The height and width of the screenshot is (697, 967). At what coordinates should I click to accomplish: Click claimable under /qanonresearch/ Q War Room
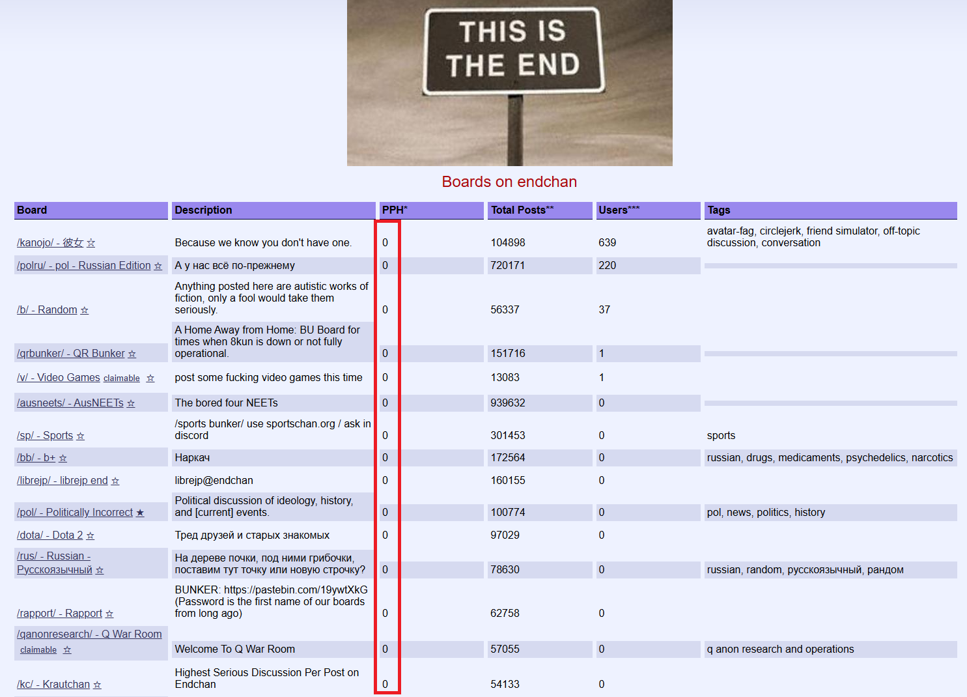point(38,650)
